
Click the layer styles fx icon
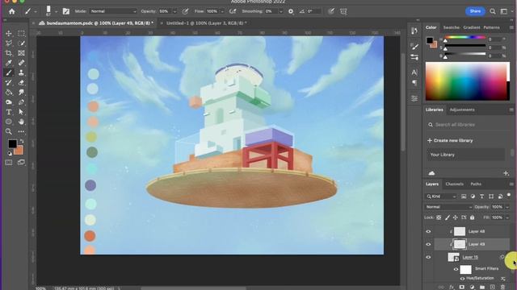[x=452, y=287]
